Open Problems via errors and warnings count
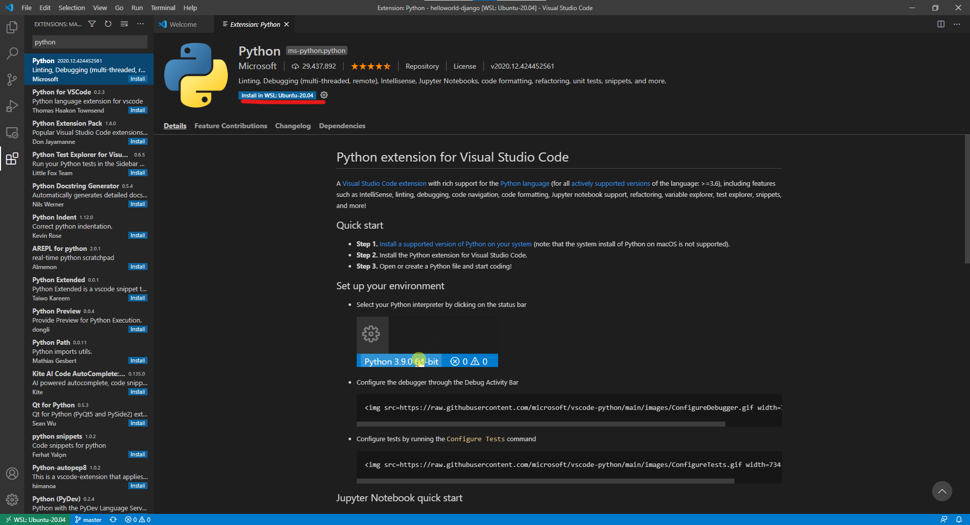The height and width of the screenshot is (525, 970). 138,519
